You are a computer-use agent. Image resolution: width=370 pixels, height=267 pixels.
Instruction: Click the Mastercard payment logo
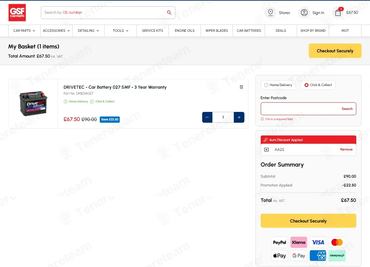[x=337, y=242]
